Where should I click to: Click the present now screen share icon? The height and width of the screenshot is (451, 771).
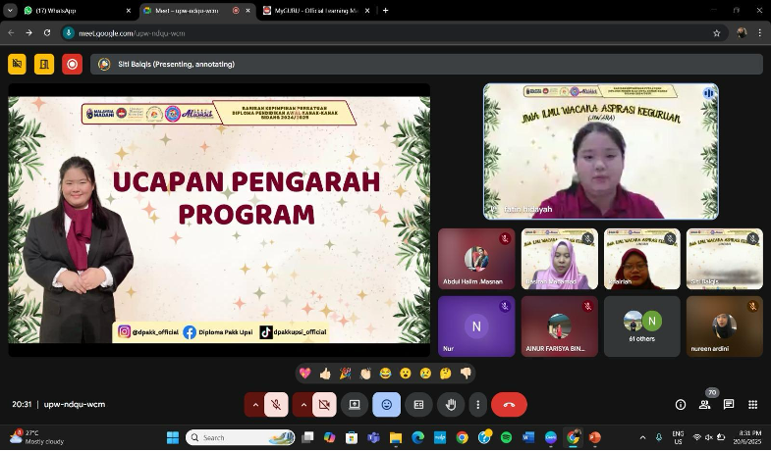point(355,404)
